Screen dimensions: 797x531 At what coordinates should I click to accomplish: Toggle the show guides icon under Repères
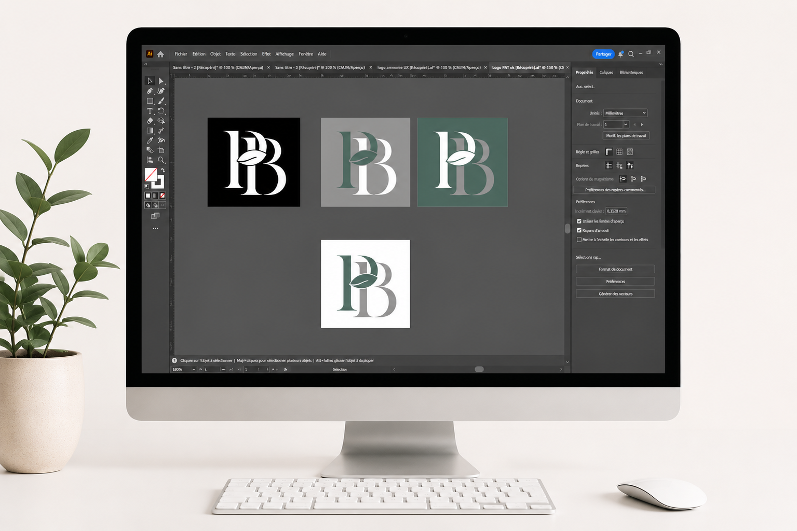tap(609, 165)
